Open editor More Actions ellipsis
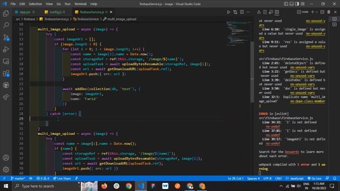Screen dimensions: 340x191 click(x=248, y=12)
